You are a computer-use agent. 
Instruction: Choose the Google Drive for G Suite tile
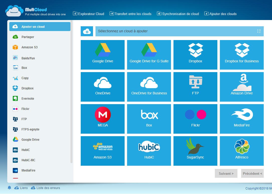pos(149,55)
